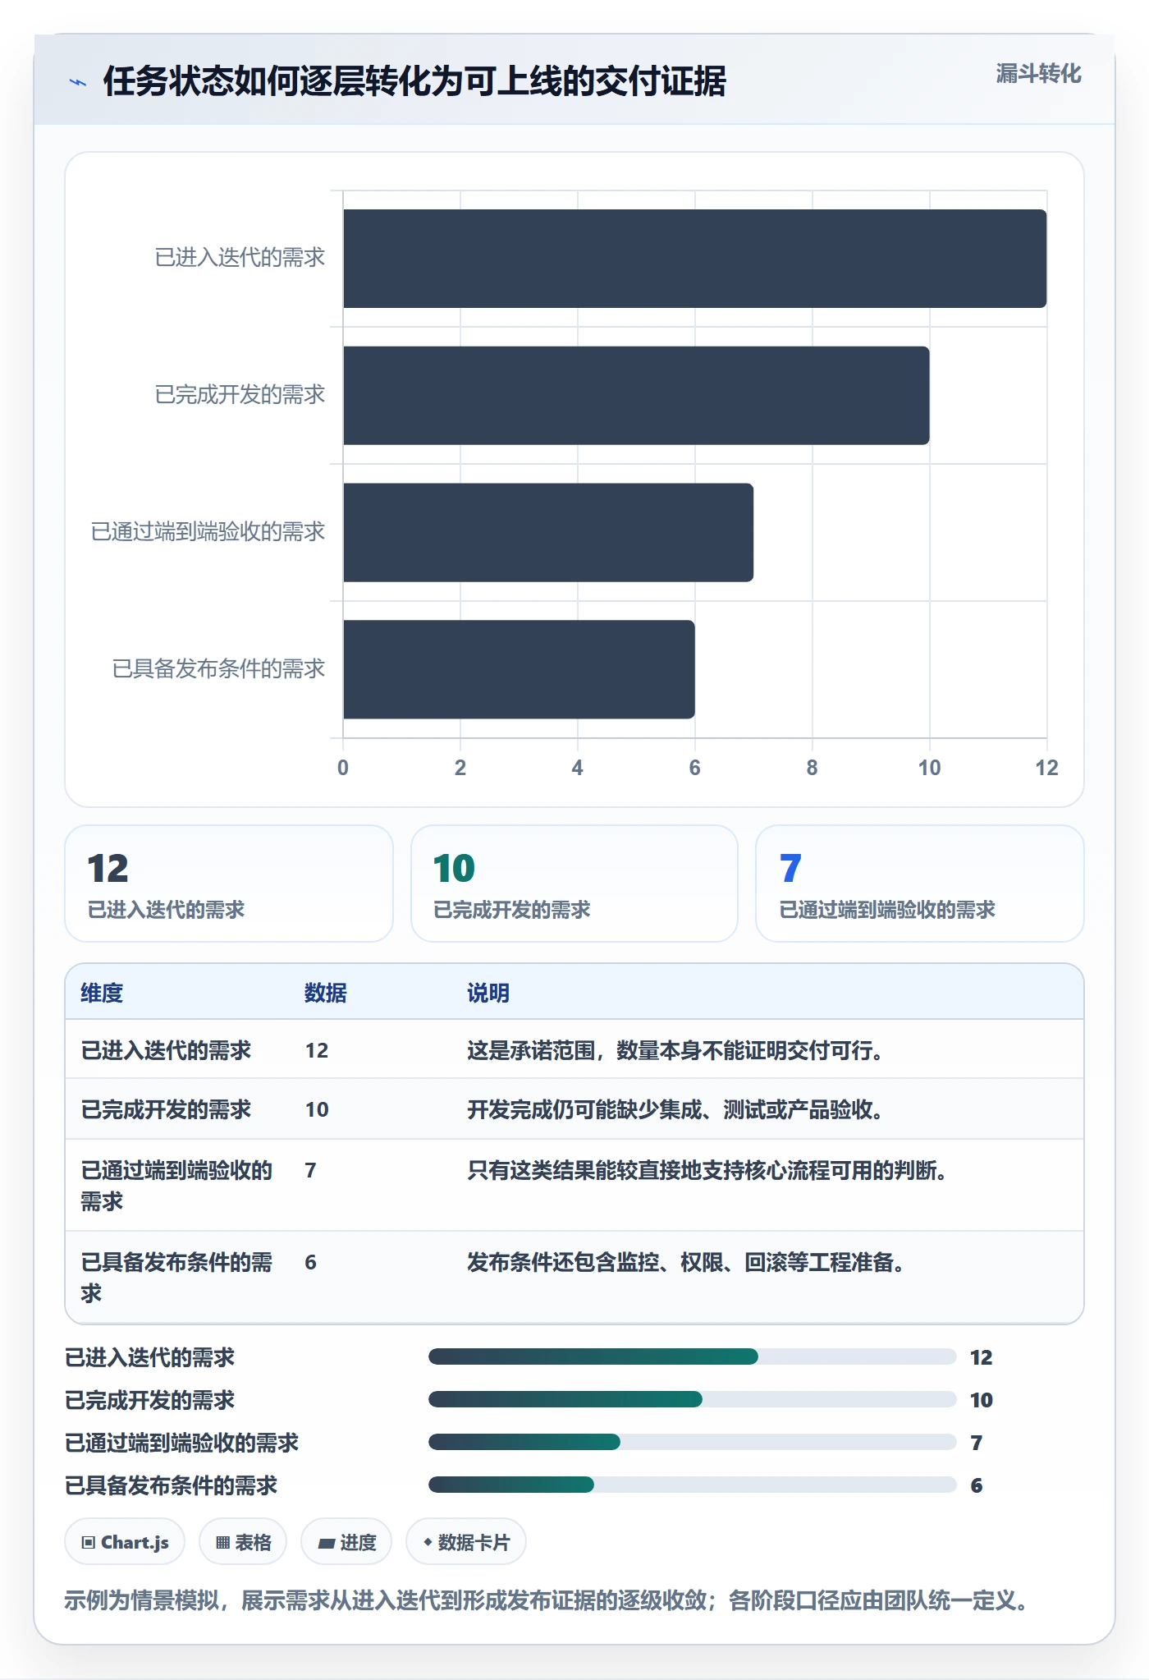The width and height of the screenshot is (1149, 1680).
Task: Click the Chart.js chip
Action: pos(125,1542)
